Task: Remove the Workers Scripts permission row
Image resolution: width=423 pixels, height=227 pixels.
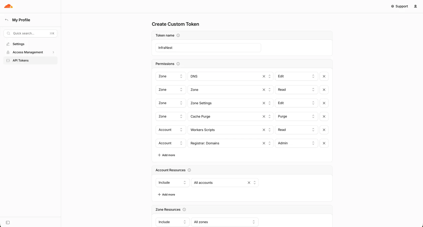Action: (324, 130)
